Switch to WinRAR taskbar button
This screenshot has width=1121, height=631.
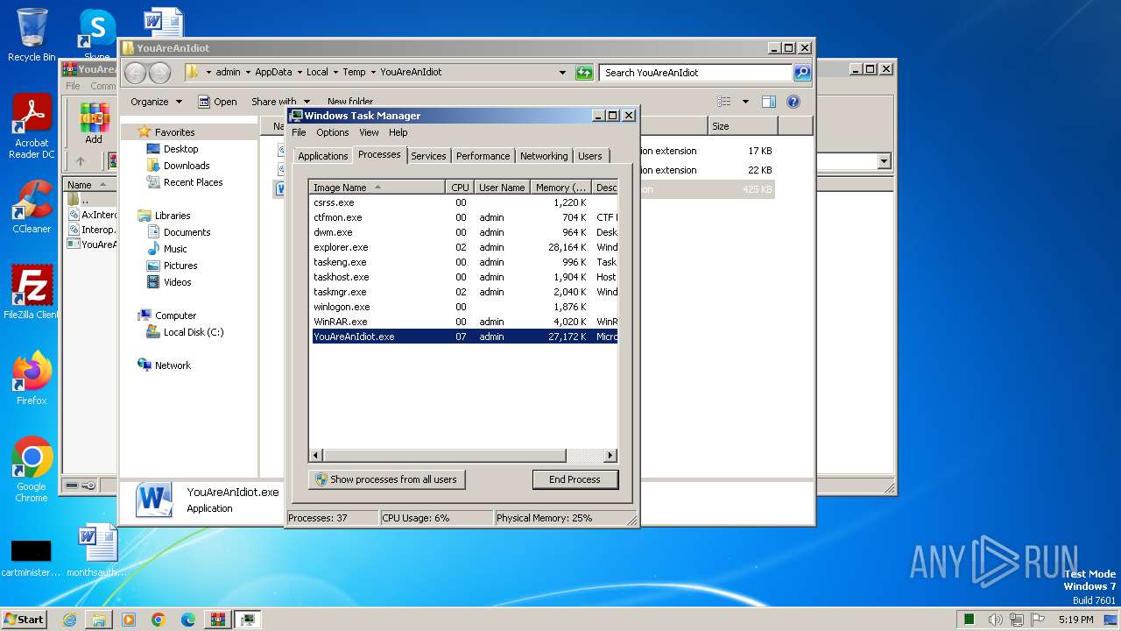pos(217,620)
